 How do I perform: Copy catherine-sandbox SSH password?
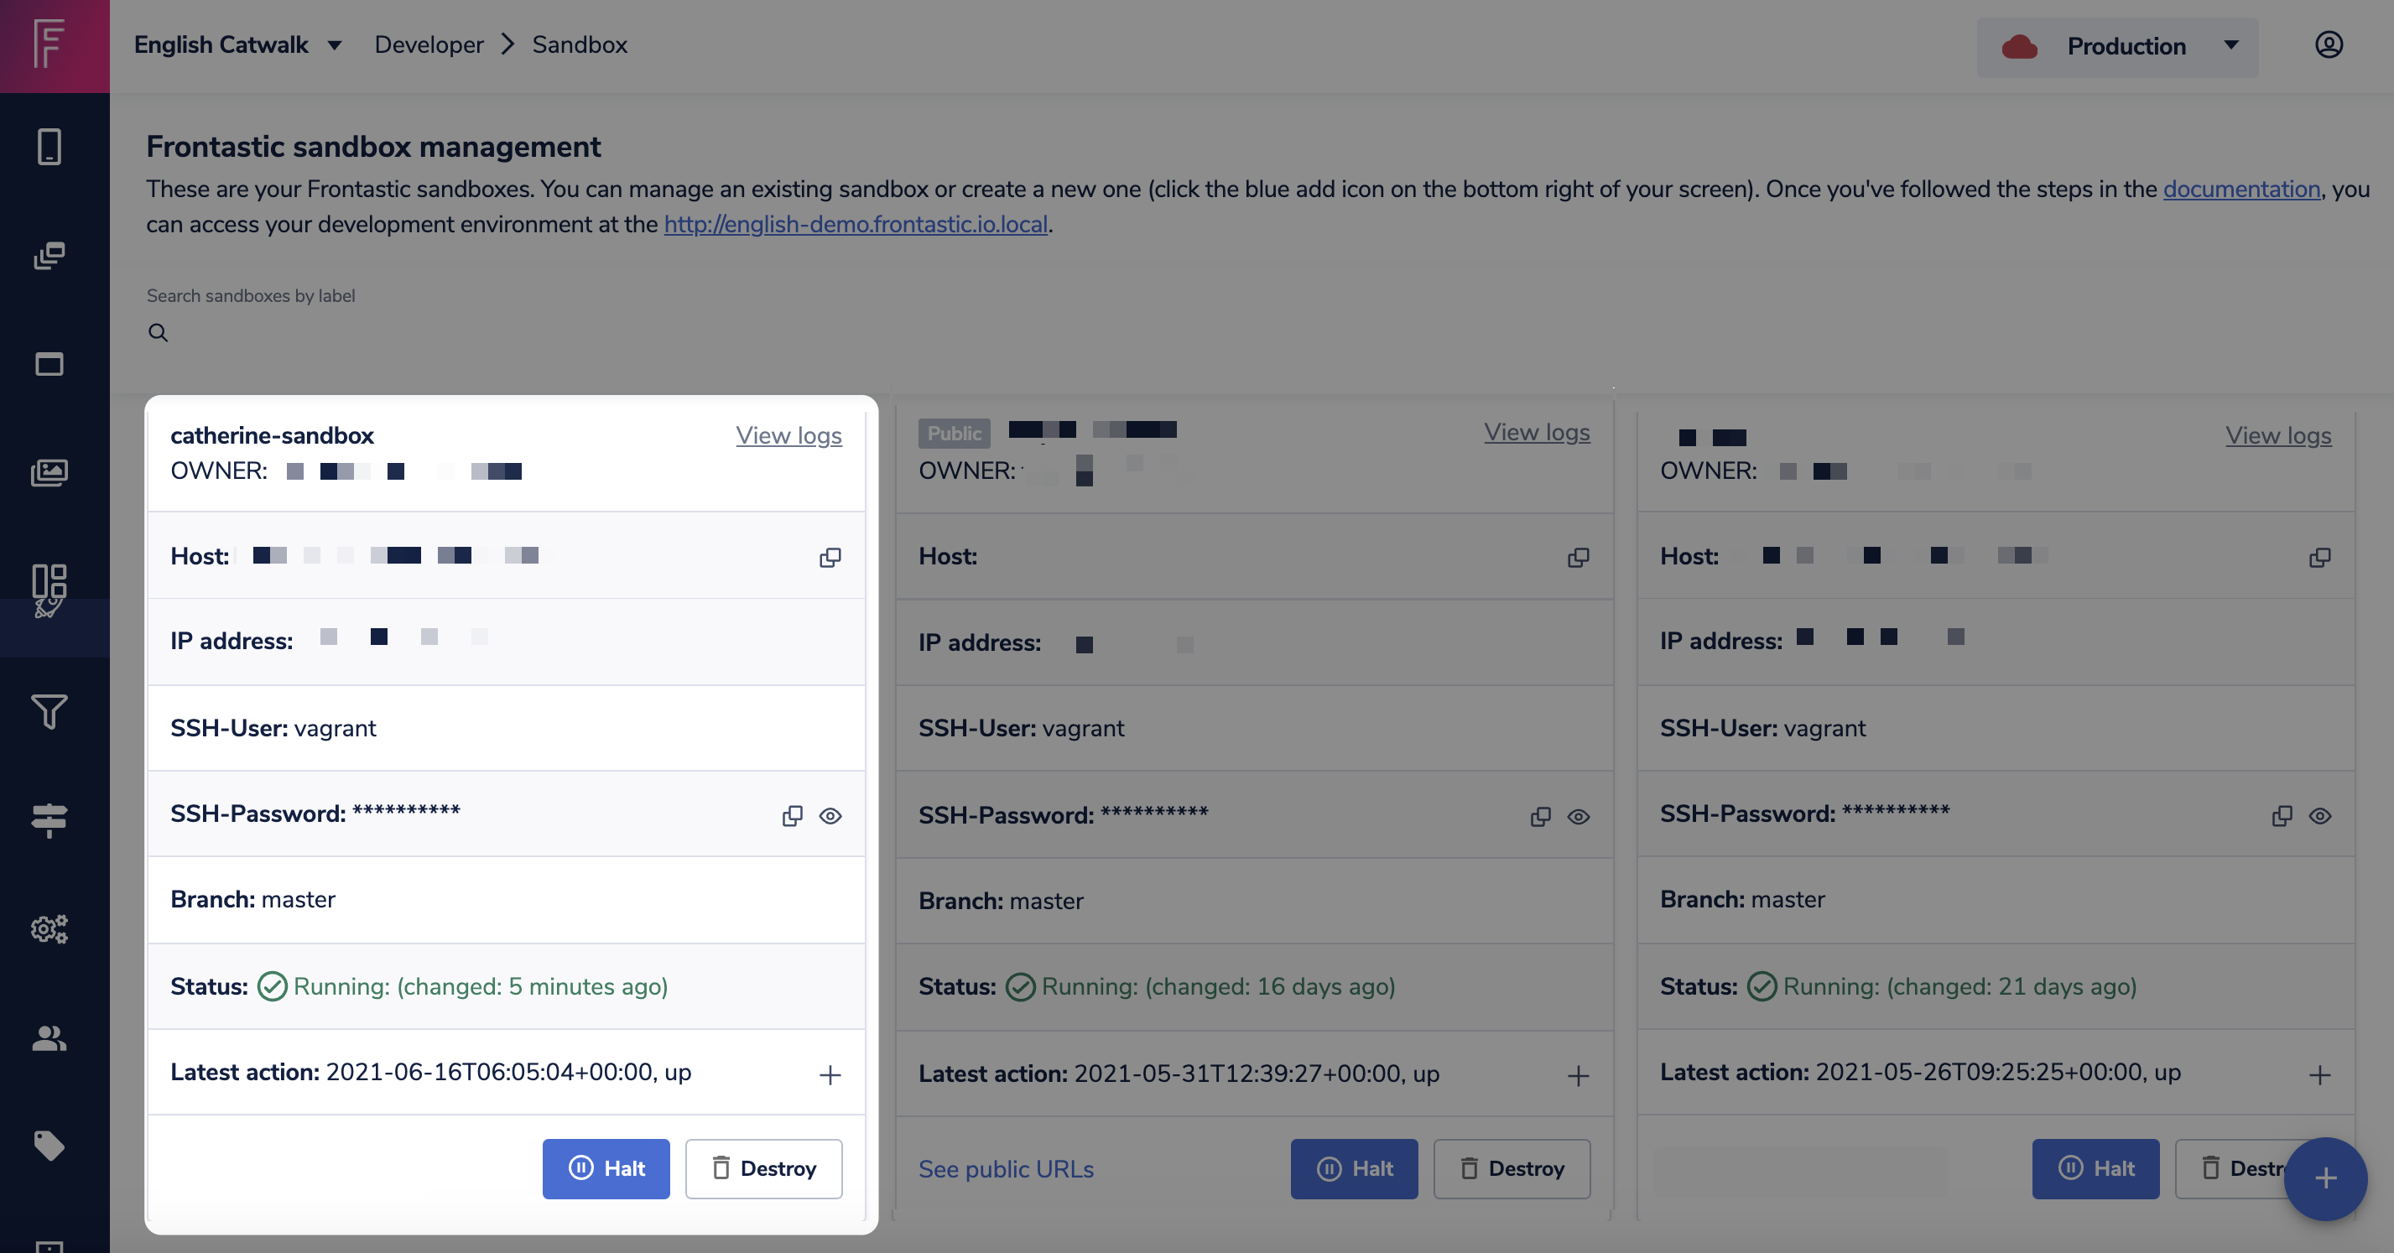792,816
